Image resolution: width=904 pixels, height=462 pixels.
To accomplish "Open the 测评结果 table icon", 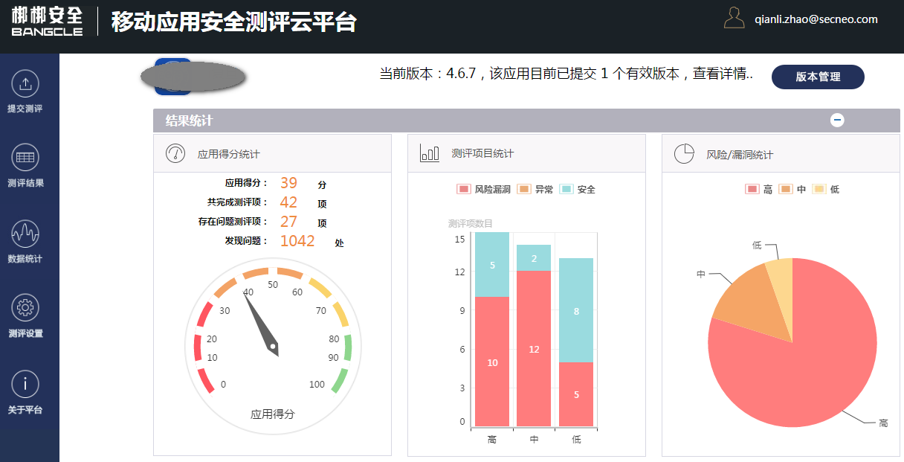I will click(25, 158).
